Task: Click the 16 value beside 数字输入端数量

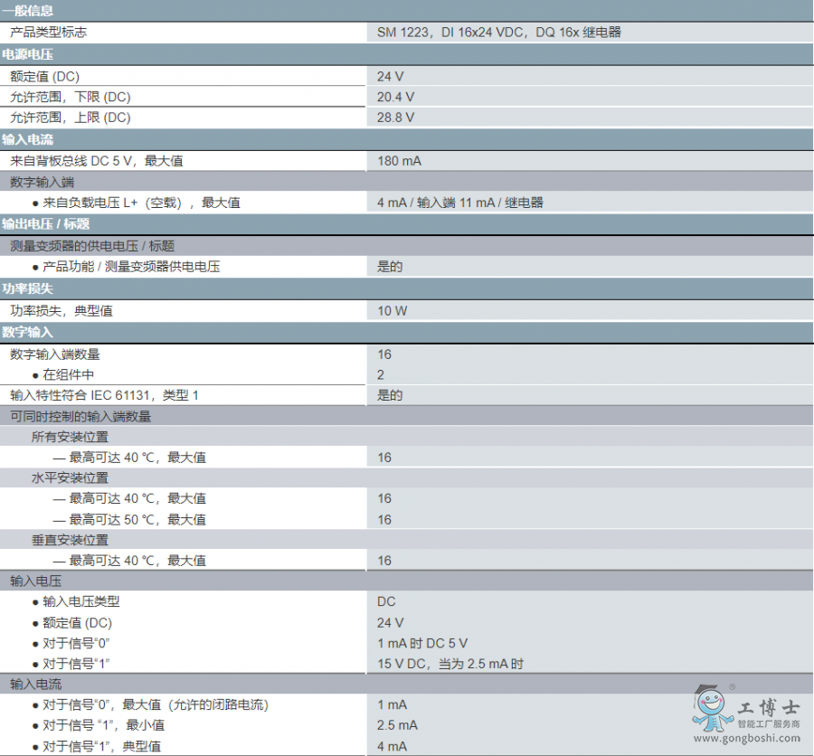Action: (x=384, y=354)
